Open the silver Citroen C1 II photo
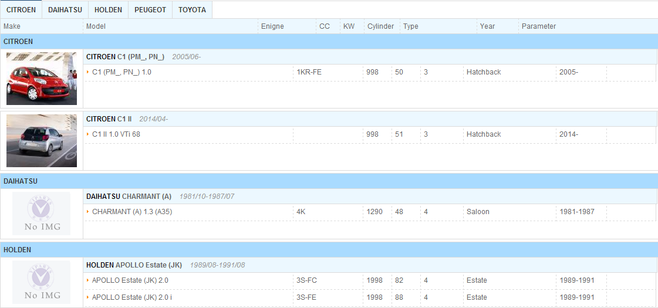The image size is (658, 308). coord(42,141)
